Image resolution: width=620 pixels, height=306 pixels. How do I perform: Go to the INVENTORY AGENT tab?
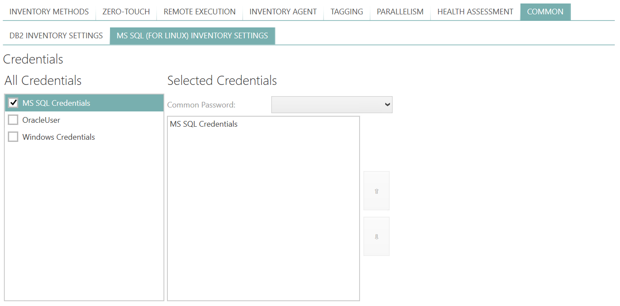click(283, 12)
